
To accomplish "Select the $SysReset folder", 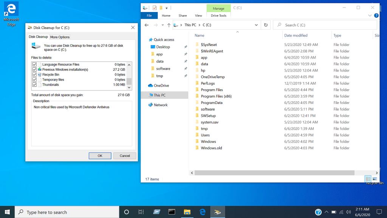I will [x=209, y=45].
